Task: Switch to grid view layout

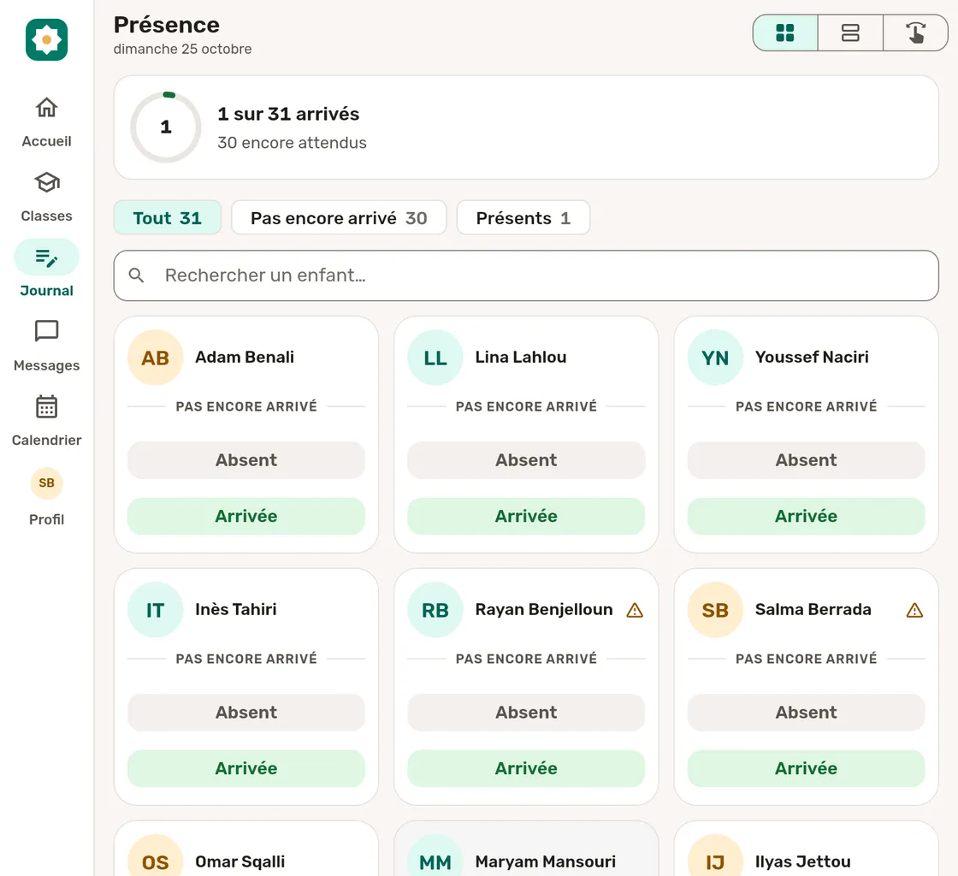Action: [x=785, y=33]
